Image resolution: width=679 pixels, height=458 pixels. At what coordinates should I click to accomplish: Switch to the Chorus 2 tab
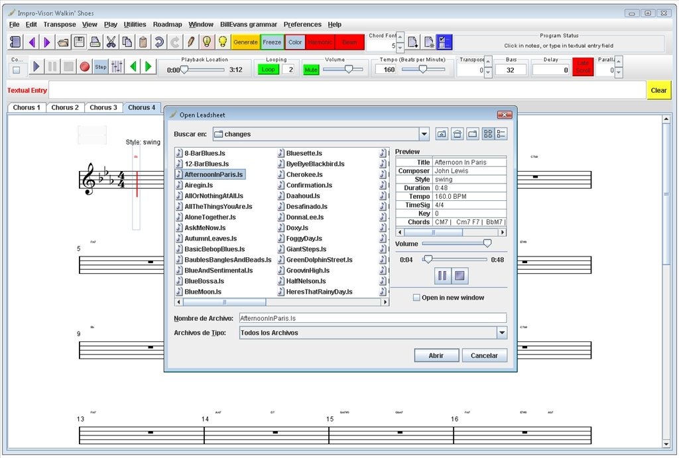(65, 107)
